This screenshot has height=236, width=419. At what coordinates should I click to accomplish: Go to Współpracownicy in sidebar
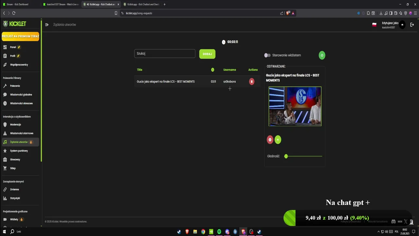20,65
